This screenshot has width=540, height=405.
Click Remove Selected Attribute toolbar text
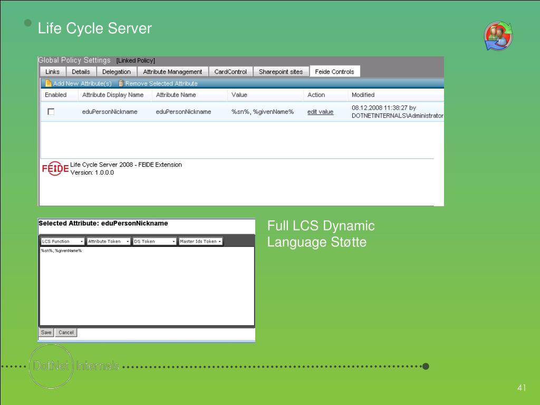[161, 83]
